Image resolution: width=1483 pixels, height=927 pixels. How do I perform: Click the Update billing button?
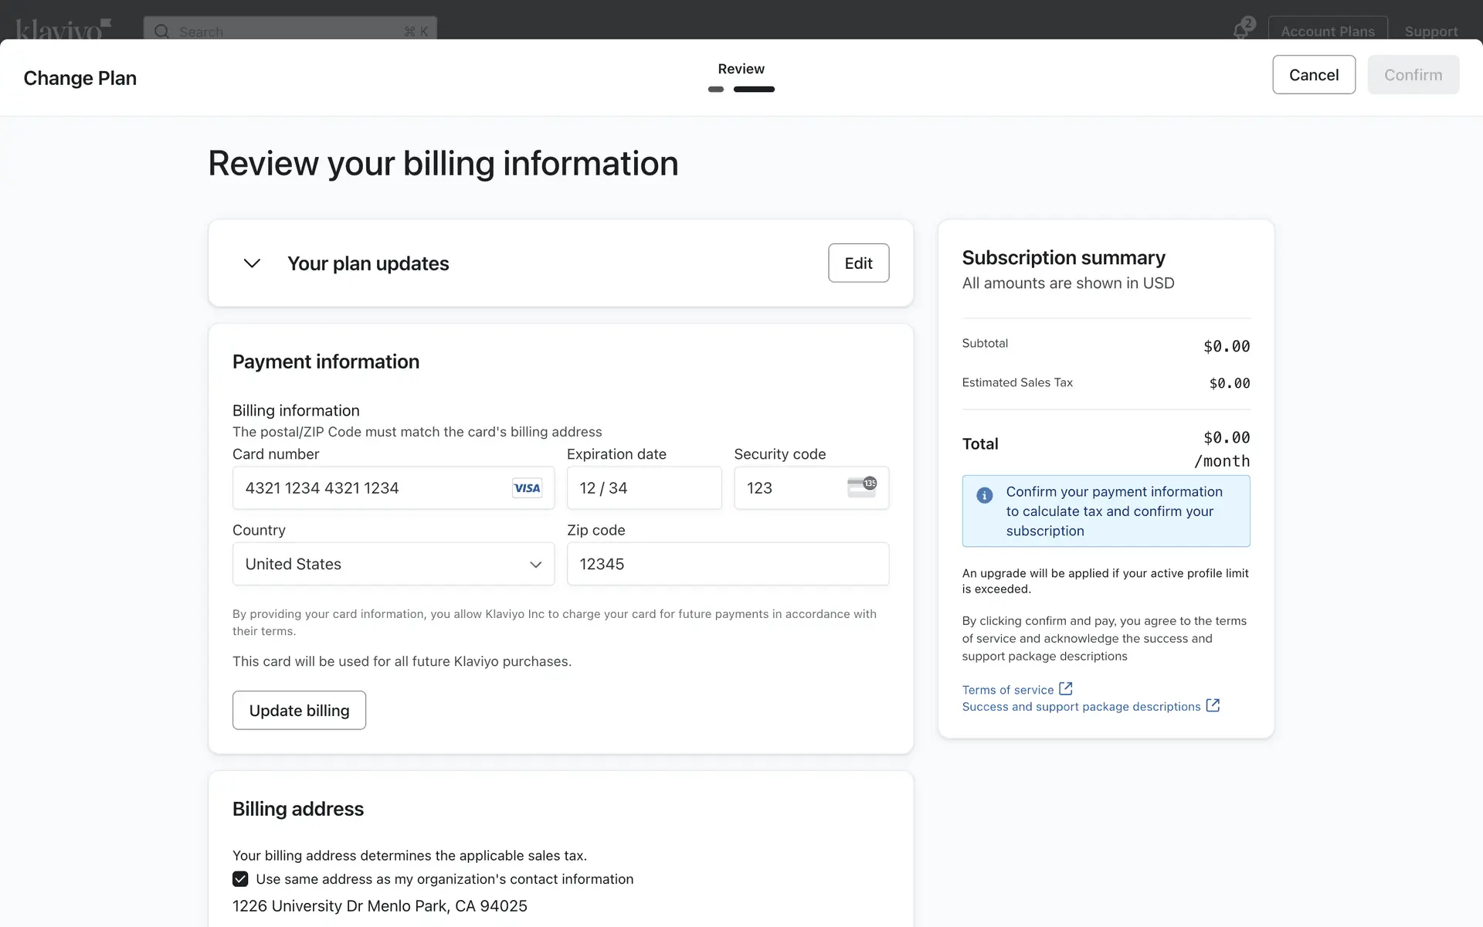coord(299,710)
